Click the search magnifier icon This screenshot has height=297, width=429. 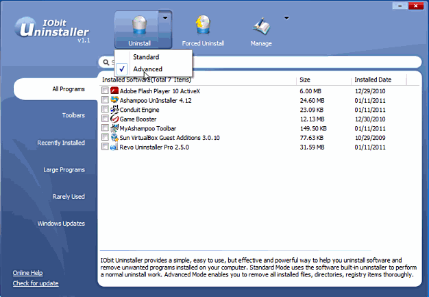(106, 62)
